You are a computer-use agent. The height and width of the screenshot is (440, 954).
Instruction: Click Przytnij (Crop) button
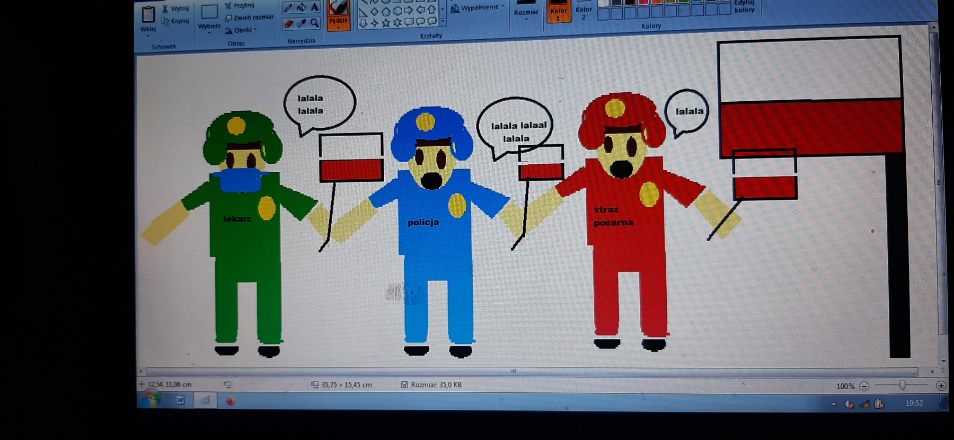(x=240, y=5)
